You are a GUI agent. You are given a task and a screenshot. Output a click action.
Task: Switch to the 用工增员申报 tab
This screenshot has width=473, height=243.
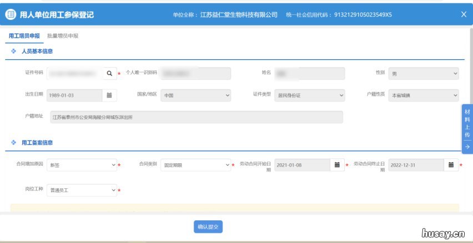pos(24,36)
